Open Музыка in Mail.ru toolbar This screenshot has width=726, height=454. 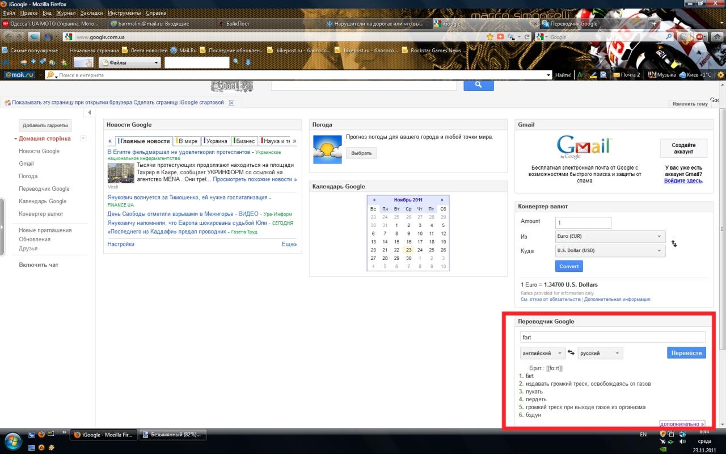662,74
